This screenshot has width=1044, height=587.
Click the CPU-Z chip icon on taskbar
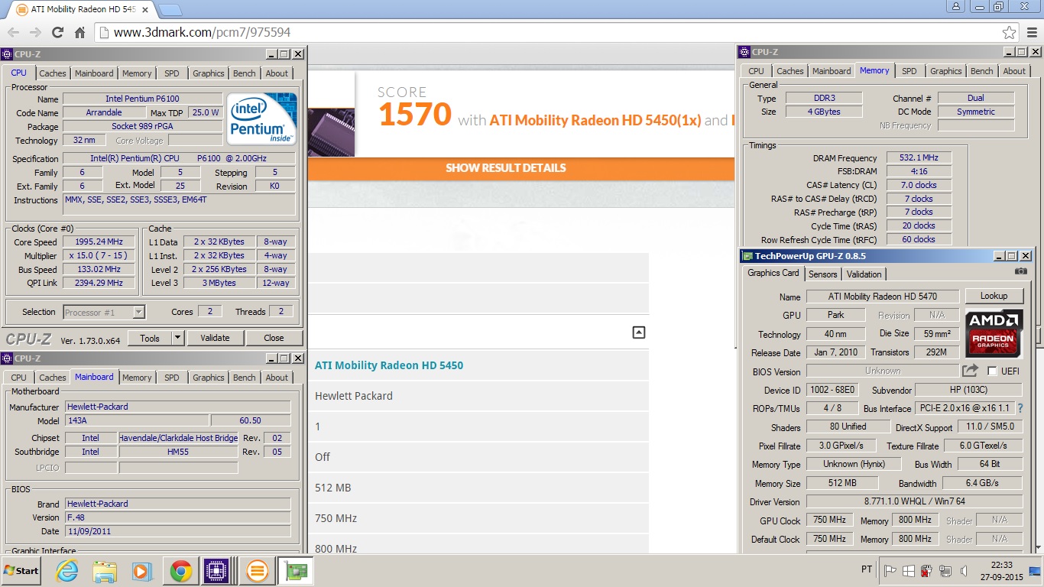coord(217,571)
